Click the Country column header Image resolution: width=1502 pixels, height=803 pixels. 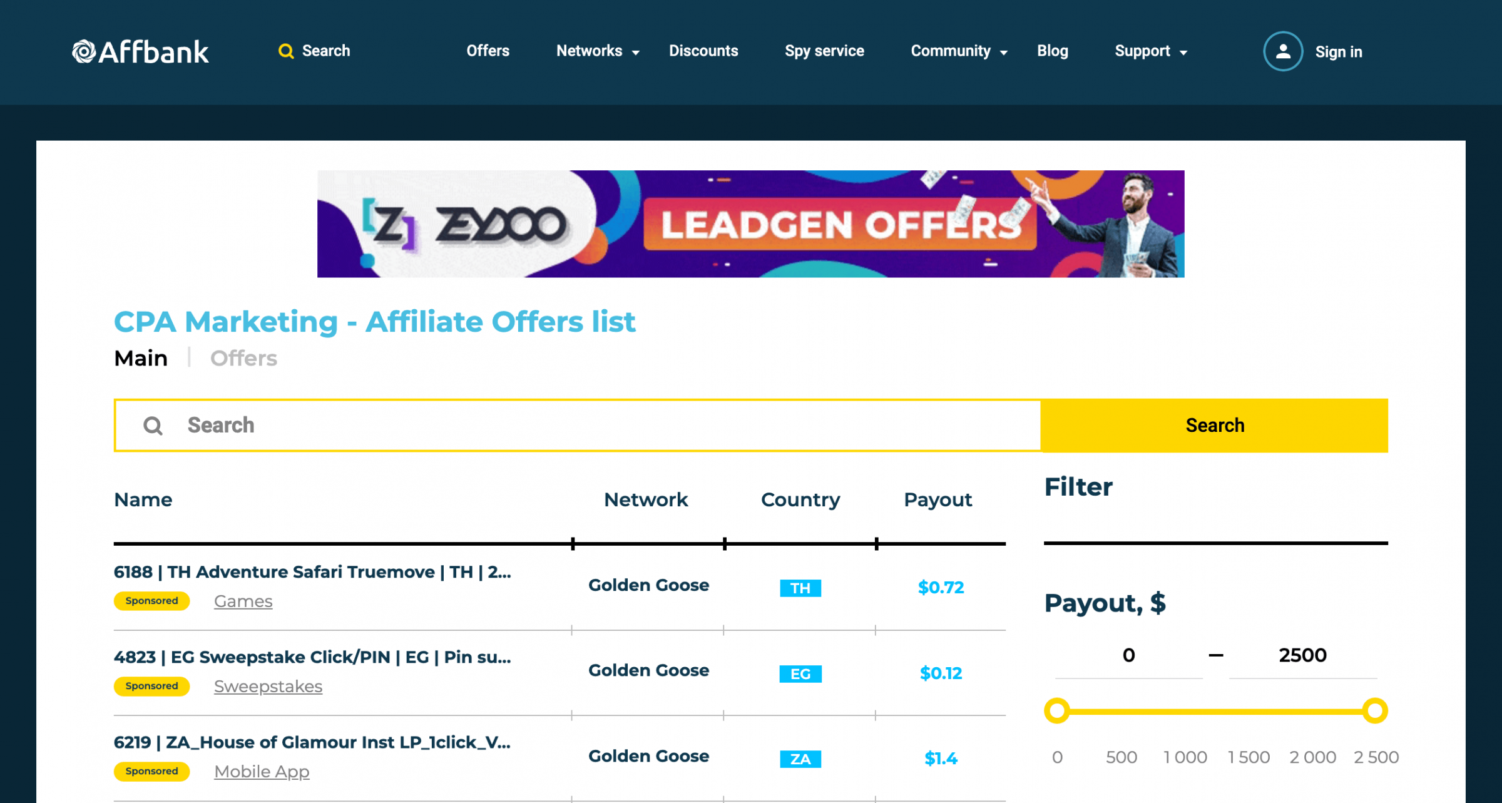coord(800,499)
